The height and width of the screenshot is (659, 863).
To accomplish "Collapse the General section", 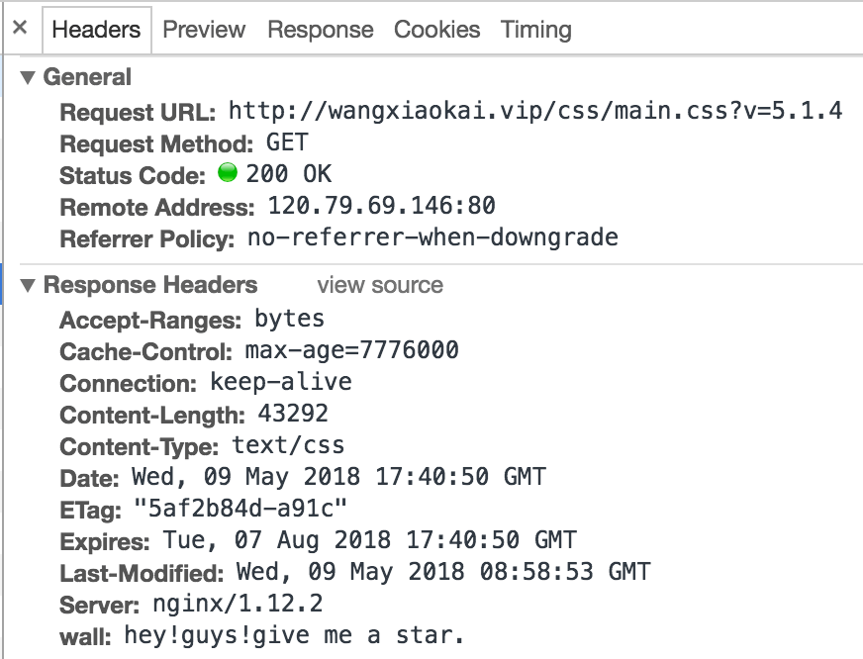I will coord(28,77).
